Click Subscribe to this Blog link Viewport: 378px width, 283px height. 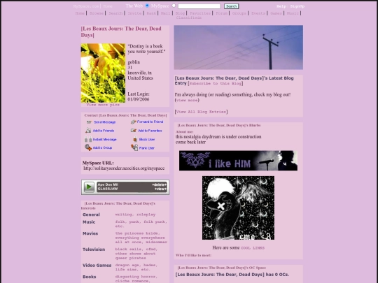point(216,83)
